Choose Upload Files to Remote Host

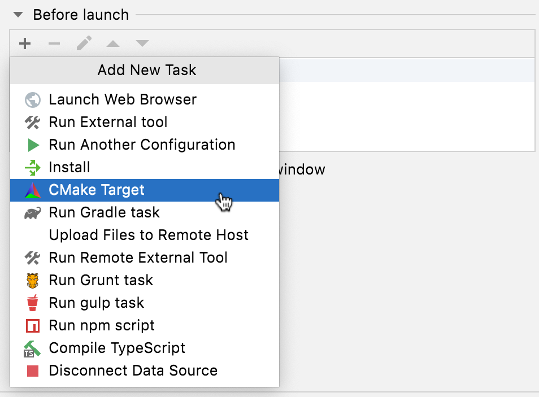(x=149, y=235)
